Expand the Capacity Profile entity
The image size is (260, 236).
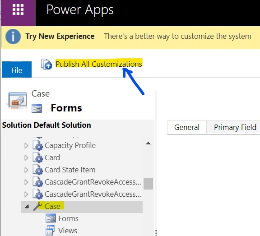click(26, 146)
